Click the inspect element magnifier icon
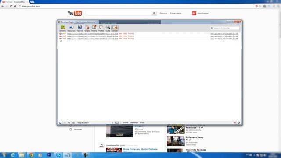This screenshot has height=158, width=281. click(69, 123)
